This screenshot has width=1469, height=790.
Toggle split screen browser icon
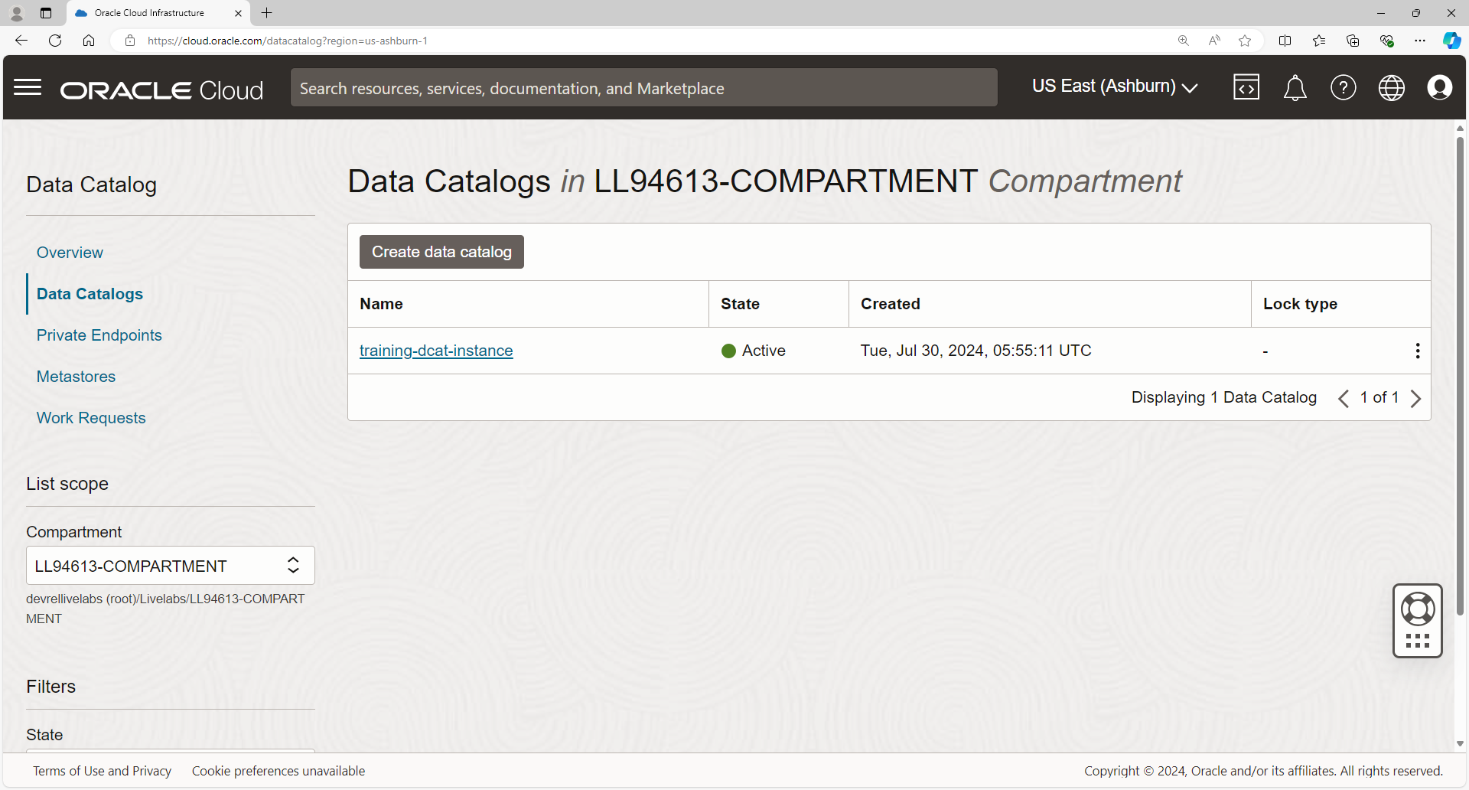[1285, 41]
